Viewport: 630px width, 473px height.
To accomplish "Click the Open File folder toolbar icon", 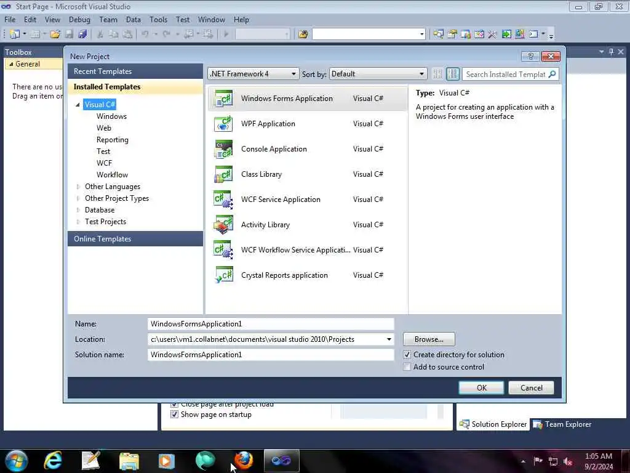I will 55,34.
